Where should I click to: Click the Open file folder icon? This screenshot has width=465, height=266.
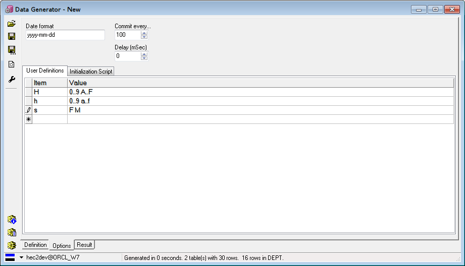click(x=12, y=24)
